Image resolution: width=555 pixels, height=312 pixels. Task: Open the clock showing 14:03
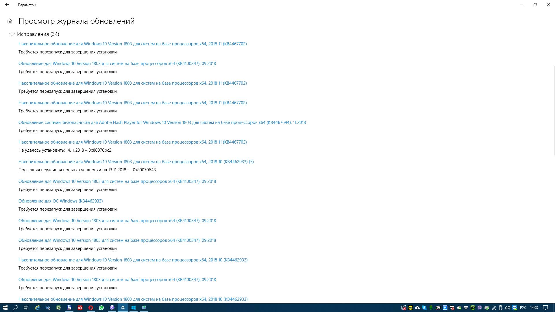534,308
